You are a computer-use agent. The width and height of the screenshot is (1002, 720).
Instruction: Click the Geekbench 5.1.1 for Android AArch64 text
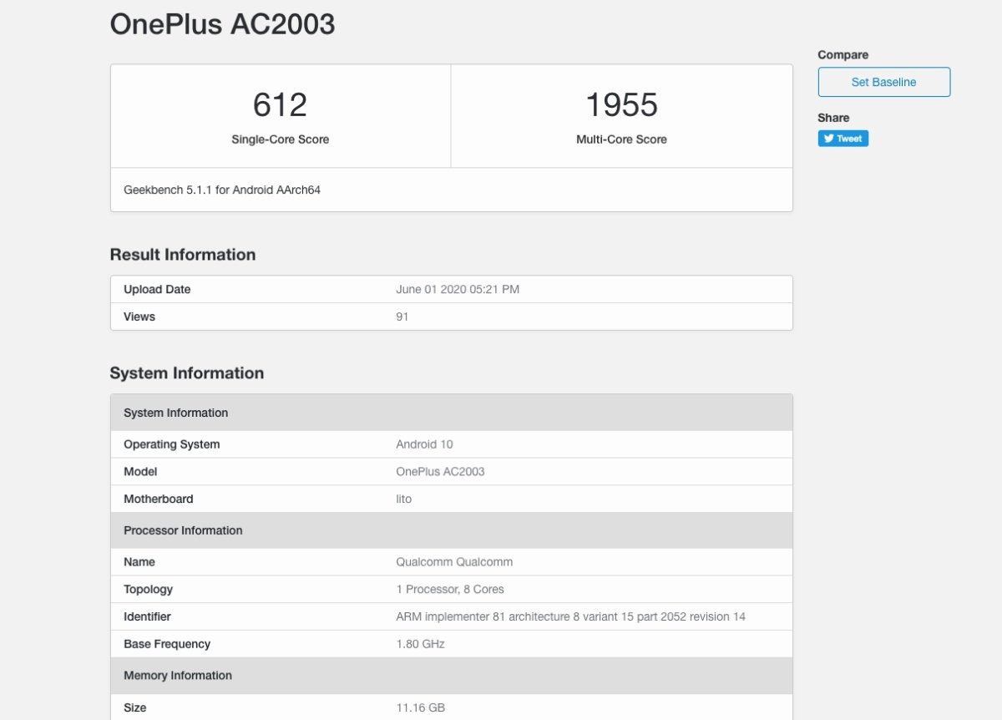pos(222,190)
